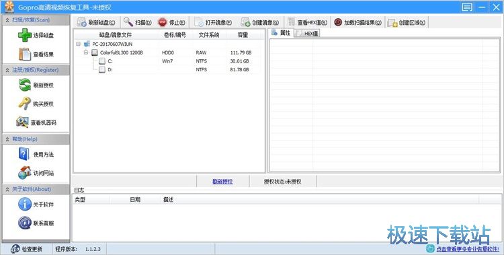Open 使用方法 help book icon
Viewport: 504px width, 255px height.
[x=24, y=154]
